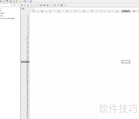Increase font size with A-up icon
139x119 pixels.
pos(55,5)
